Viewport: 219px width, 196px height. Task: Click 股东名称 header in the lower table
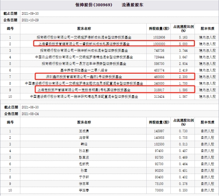tap(84, 122)
